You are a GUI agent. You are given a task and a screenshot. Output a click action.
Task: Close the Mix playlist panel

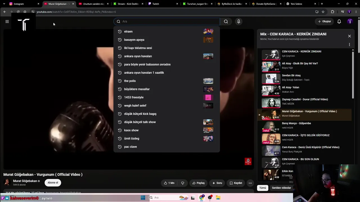349,36
